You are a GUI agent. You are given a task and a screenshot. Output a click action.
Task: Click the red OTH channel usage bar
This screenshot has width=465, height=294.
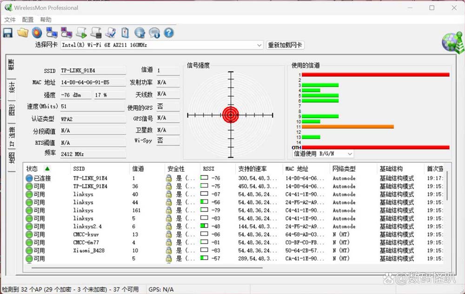[x=375, y=147]
